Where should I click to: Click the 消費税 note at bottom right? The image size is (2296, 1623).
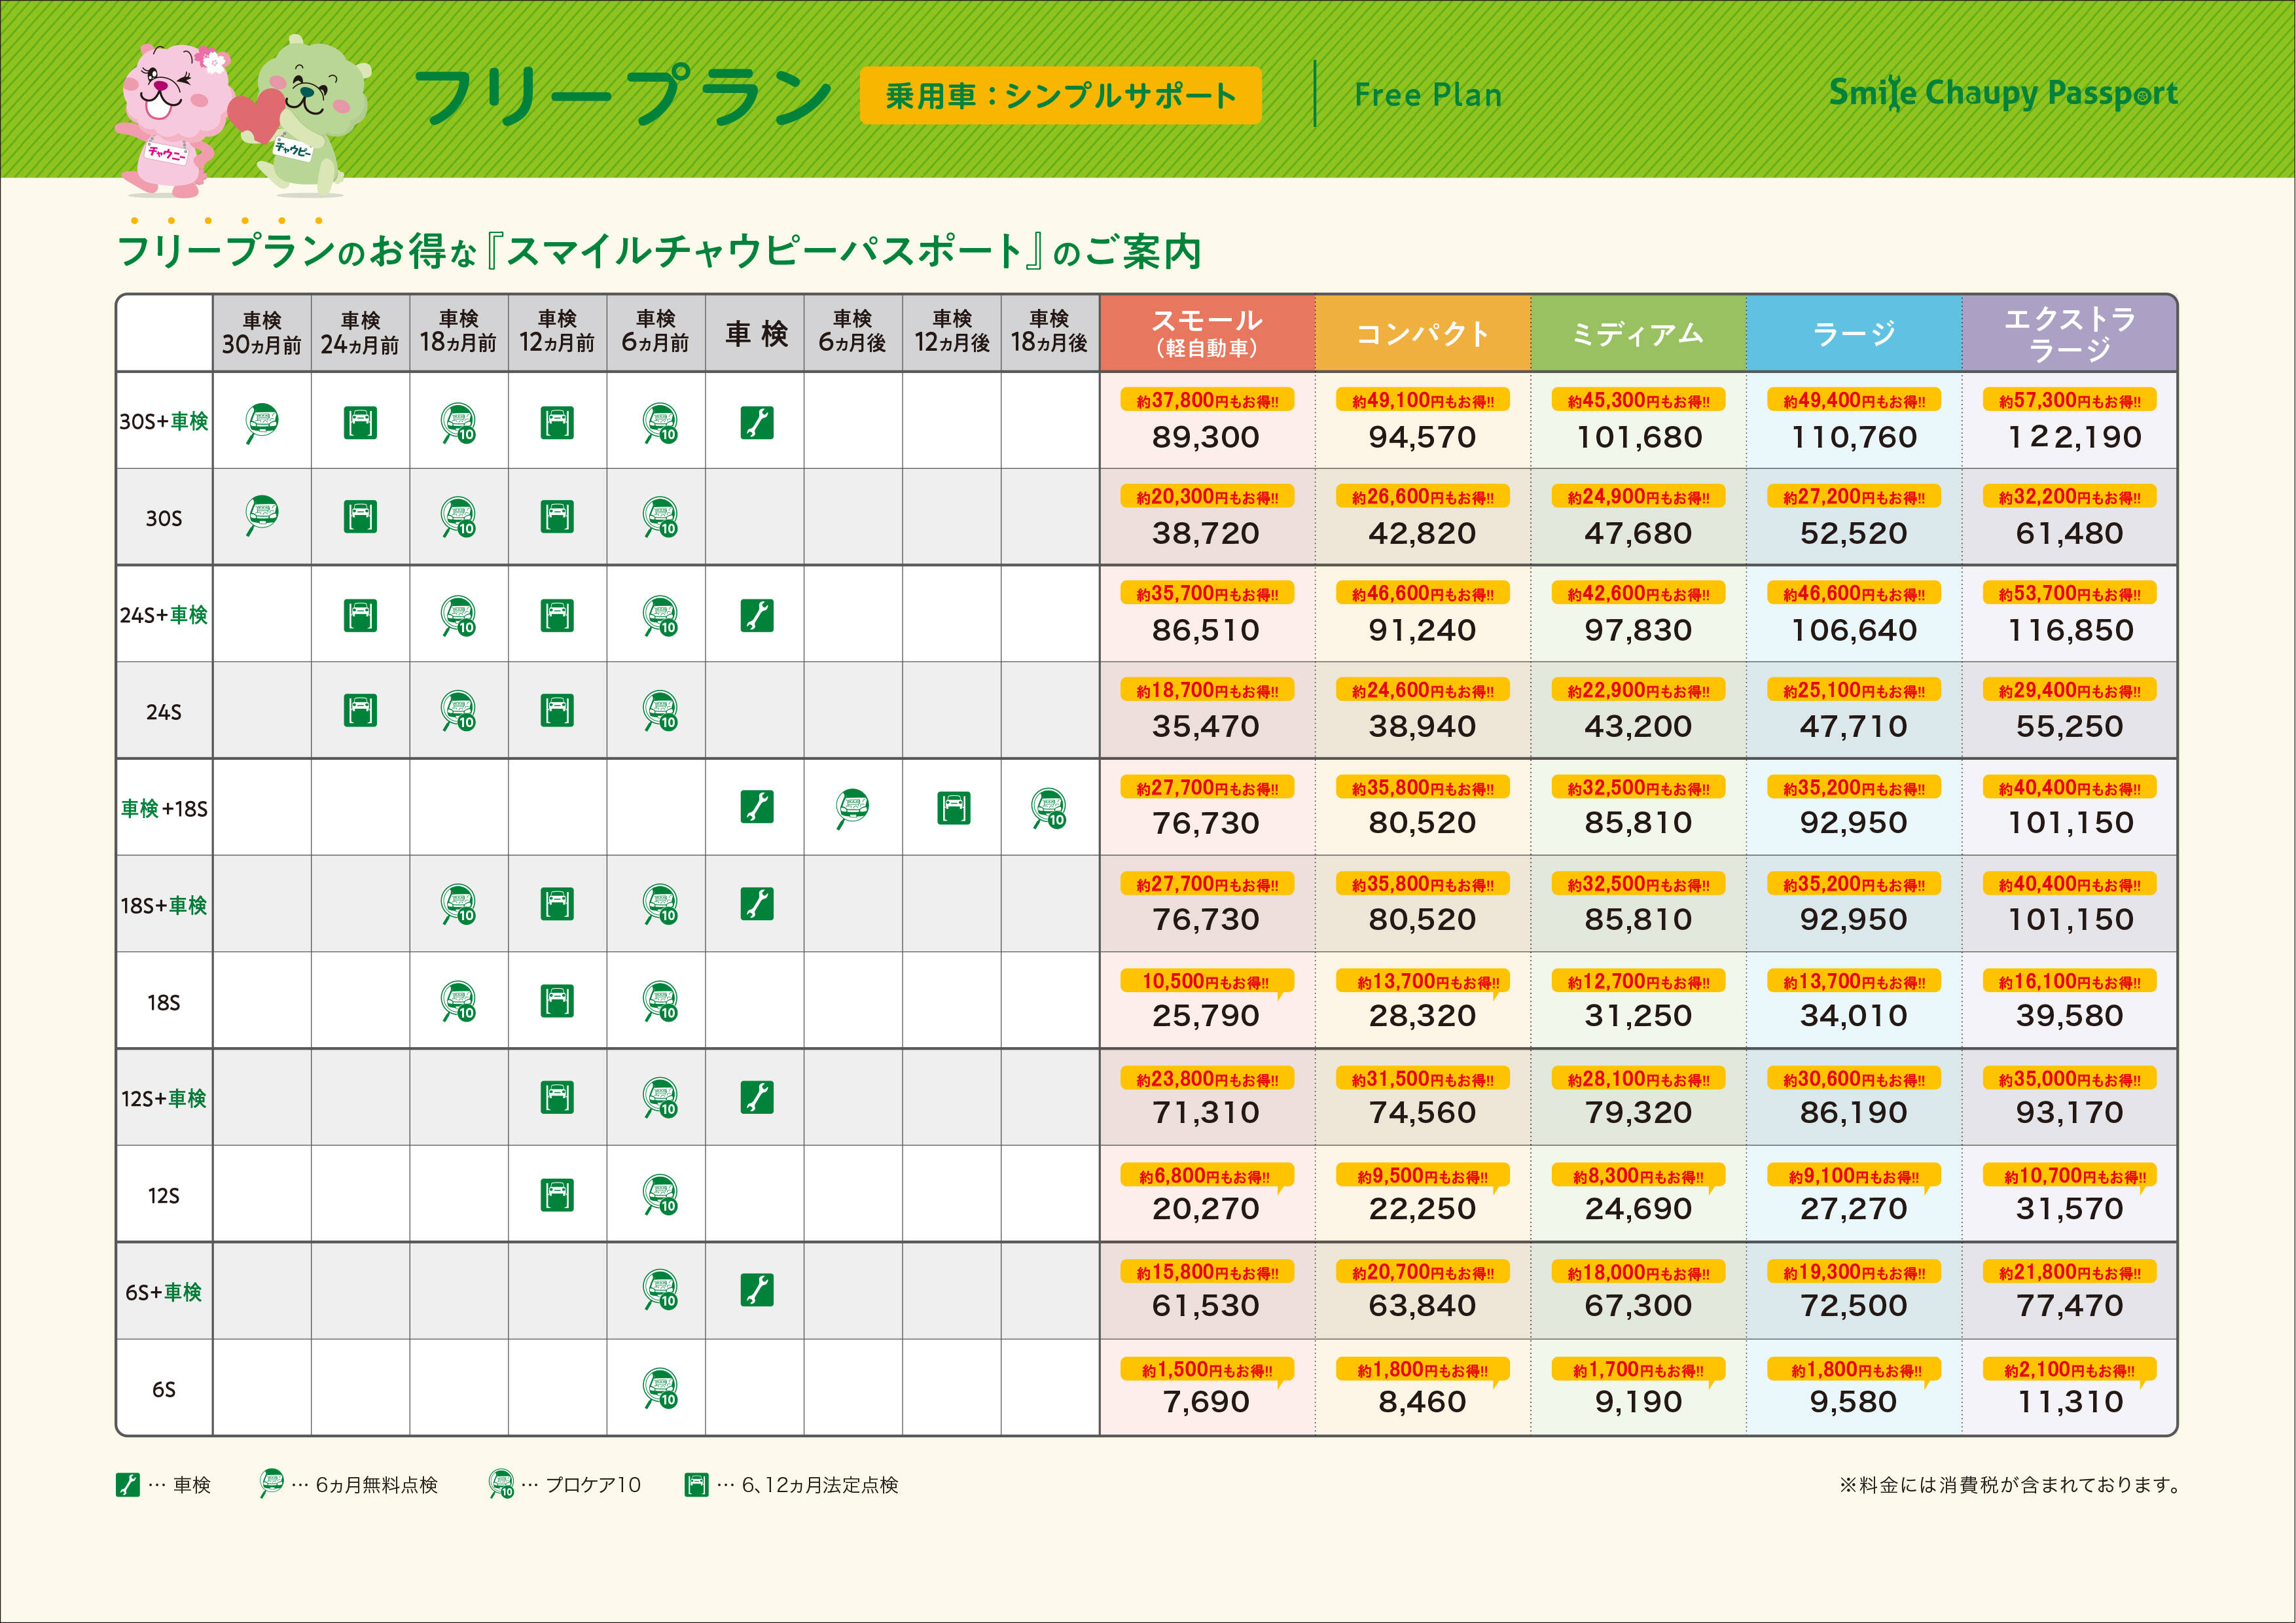[2011, 1485]
